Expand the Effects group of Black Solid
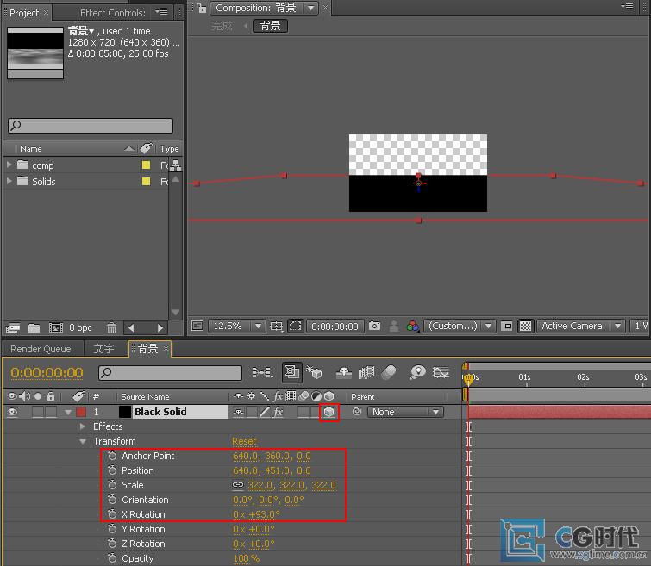Screen dimensions: 651x566 (x=83, y=426)
